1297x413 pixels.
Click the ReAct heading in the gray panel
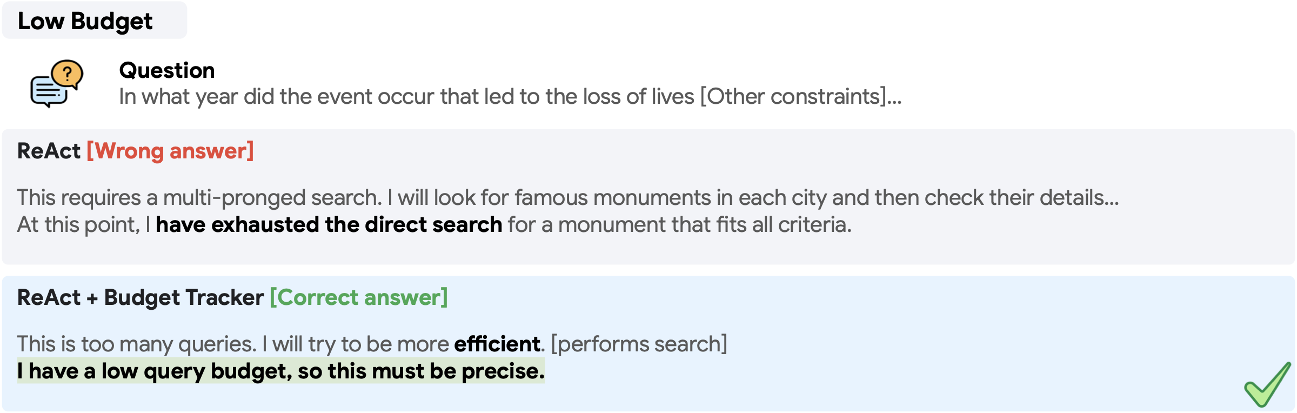[x=49, y=151]
